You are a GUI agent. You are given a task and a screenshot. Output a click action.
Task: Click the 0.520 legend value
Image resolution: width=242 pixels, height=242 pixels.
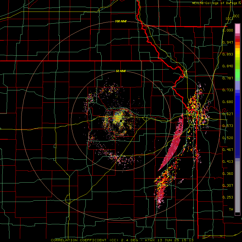click(228, 138)
